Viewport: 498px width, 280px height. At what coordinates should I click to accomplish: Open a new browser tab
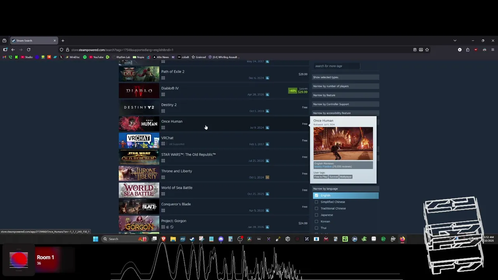63,40
